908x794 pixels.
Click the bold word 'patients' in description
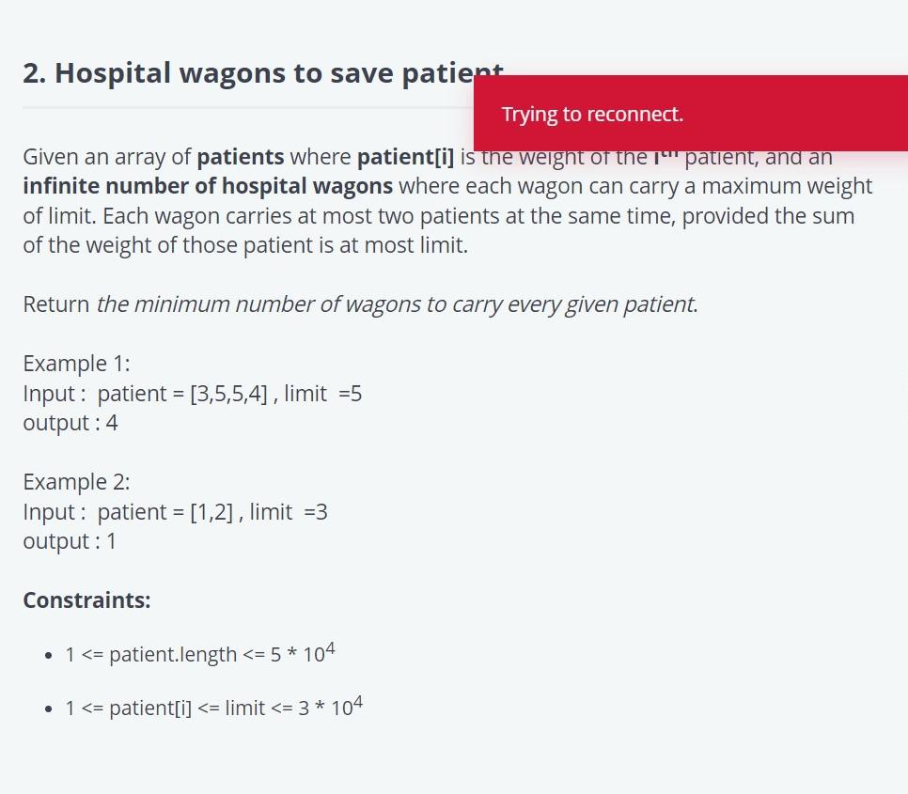pos(241,157)
